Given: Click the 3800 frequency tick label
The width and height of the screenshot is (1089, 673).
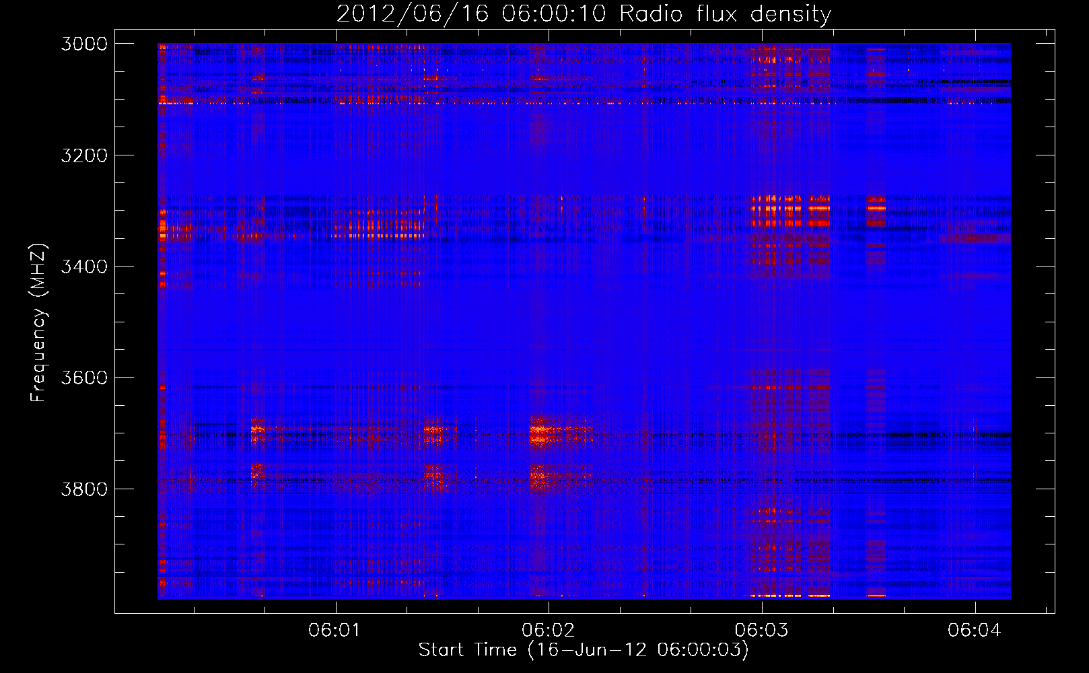Looking at the screenshot, I should tap(84, 489).
